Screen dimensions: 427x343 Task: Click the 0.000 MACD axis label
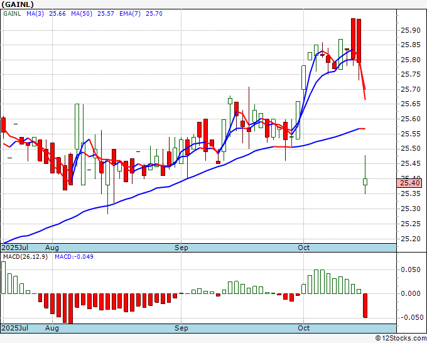(411, 294)
